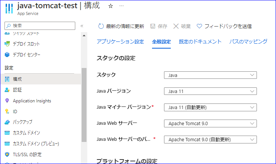Image resolution: width=276 pixels, height=164 pixels.
Task: Click the feedback heart icon
Action: click(199, 26)
